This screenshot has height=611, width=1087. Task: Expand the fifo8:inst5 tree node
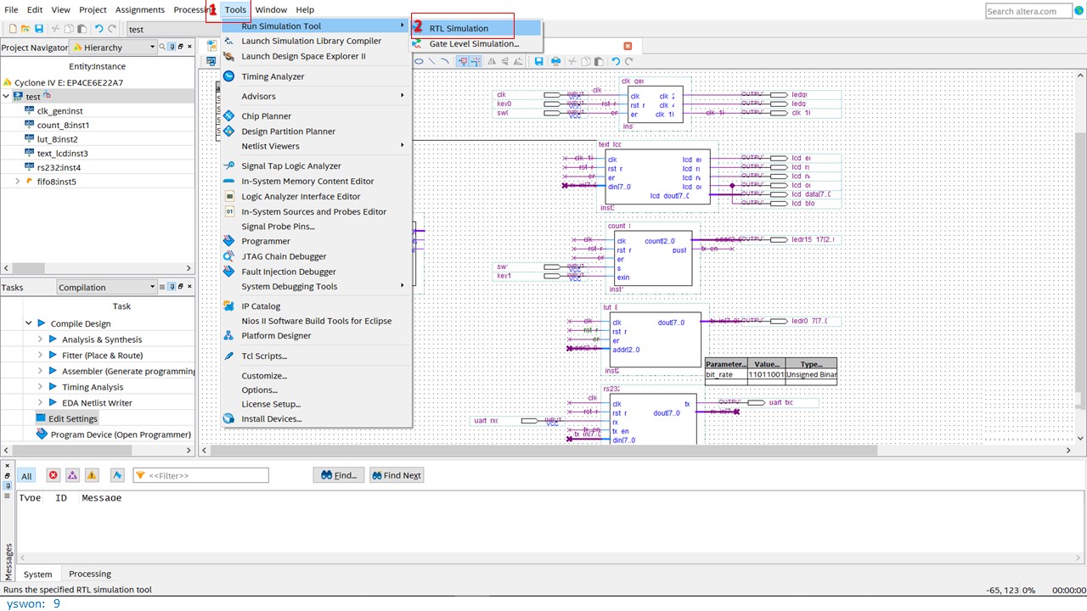click(x=17, y=181)
